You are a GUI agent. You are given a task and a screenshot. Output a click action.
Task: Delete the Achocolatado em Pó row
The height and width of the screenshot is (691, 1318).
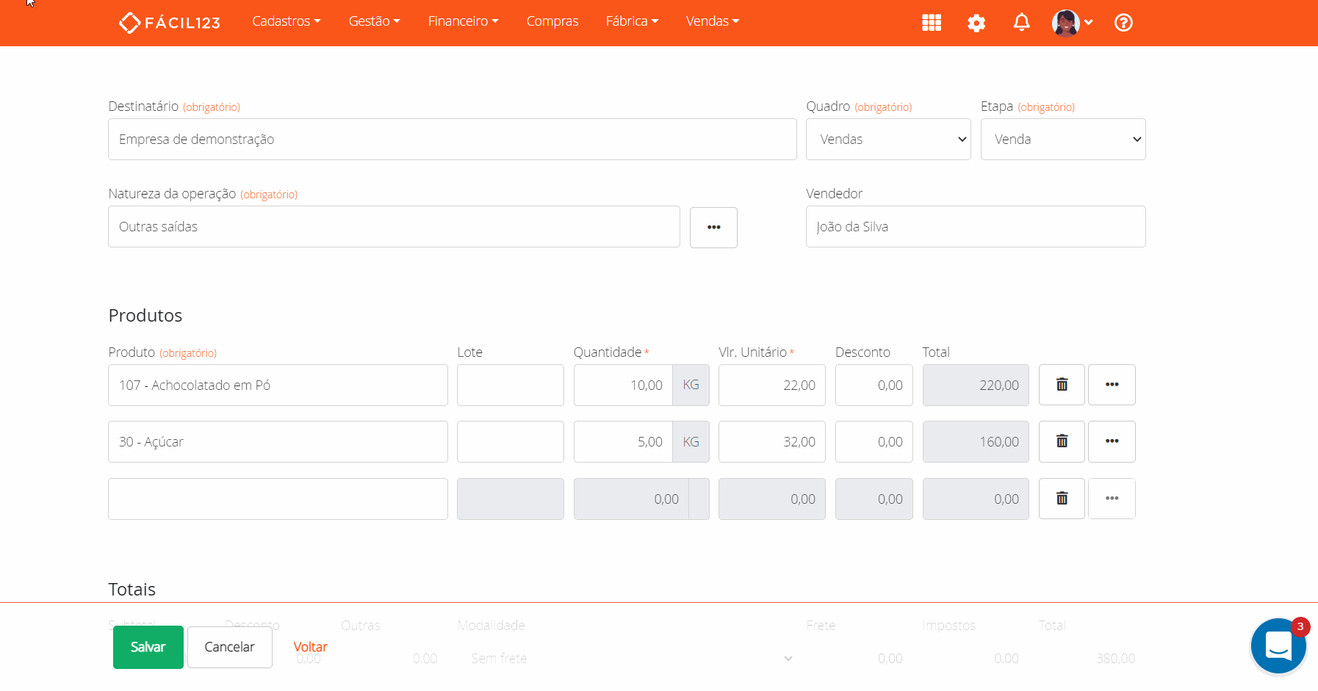point(1062,385)
